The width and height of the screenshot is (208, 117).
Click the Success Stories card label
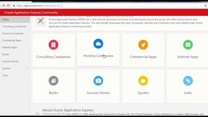click(x=98, y=93)
